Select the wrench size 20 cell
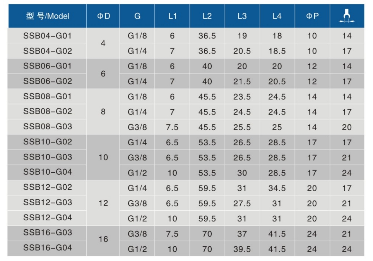373x261 pixels. 347,127
